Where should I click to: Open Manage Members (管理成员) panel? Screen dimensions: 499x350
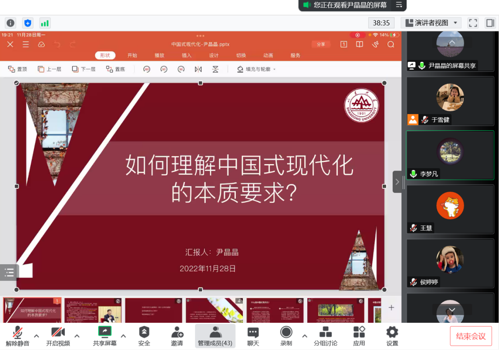point(215,336)
